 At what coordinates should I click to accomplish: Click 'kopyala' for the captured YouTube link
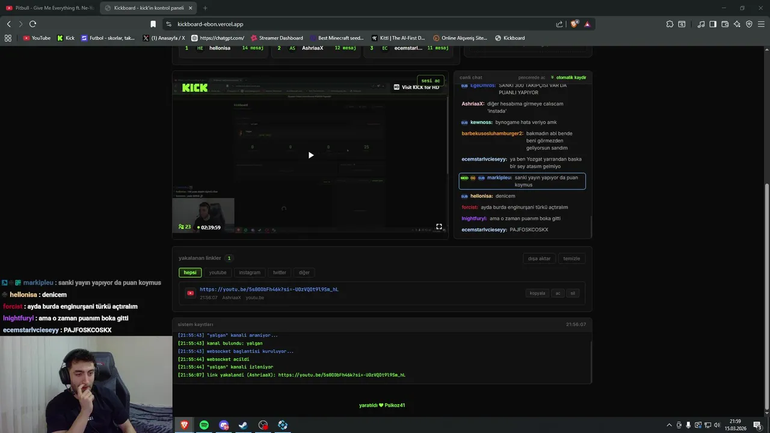point(537,293)
